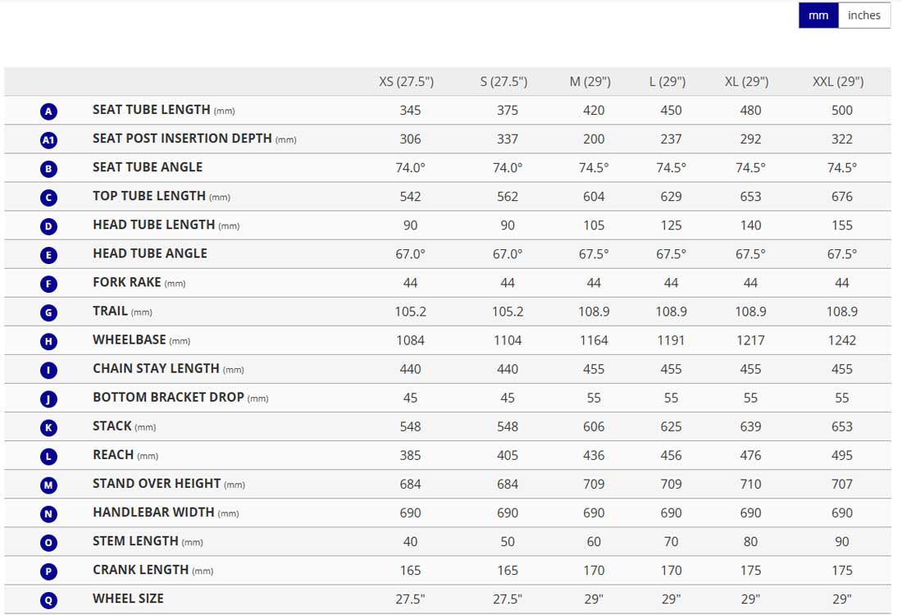The image size is (902, 615).
Task: Switch units to inches
Action: [864, 16]
